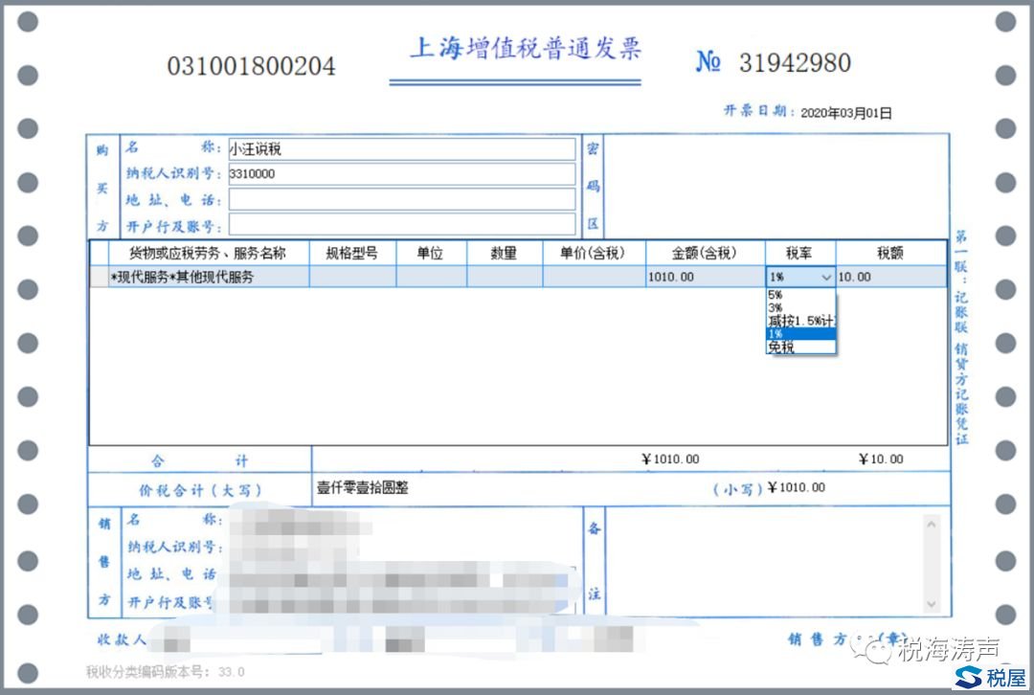1034x695 pixels.
Task: Select the 税额 cell showing 10.00
Action: click(x=891, y=277)
